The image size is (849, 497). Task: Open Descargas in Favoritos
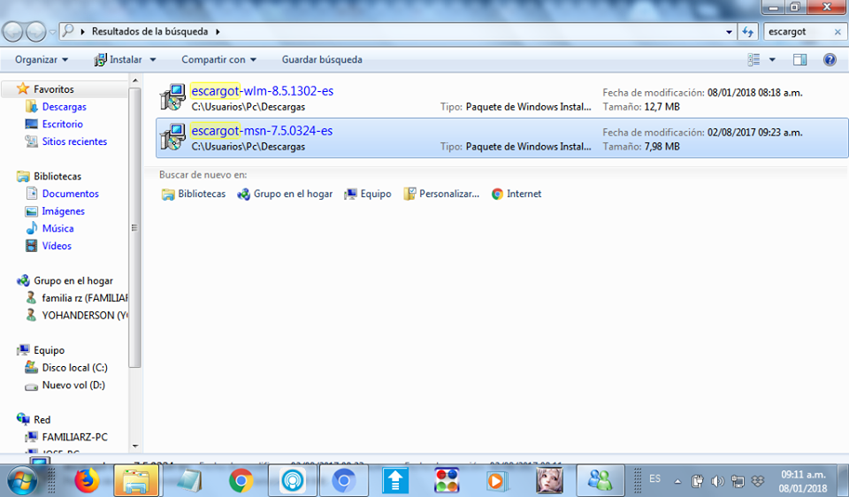64,107
